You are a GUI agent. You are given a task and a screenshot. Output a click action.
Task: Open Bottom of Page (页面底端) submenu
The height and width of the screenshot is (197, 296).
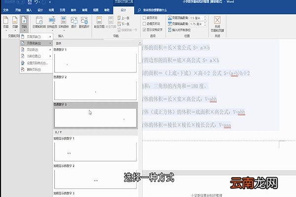(36, 43)
